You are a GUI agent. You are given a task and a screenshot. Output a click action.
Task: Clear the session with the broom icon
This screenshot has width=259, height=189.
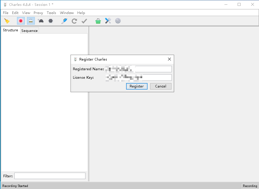pyautogui.click(x=7, y=21)
